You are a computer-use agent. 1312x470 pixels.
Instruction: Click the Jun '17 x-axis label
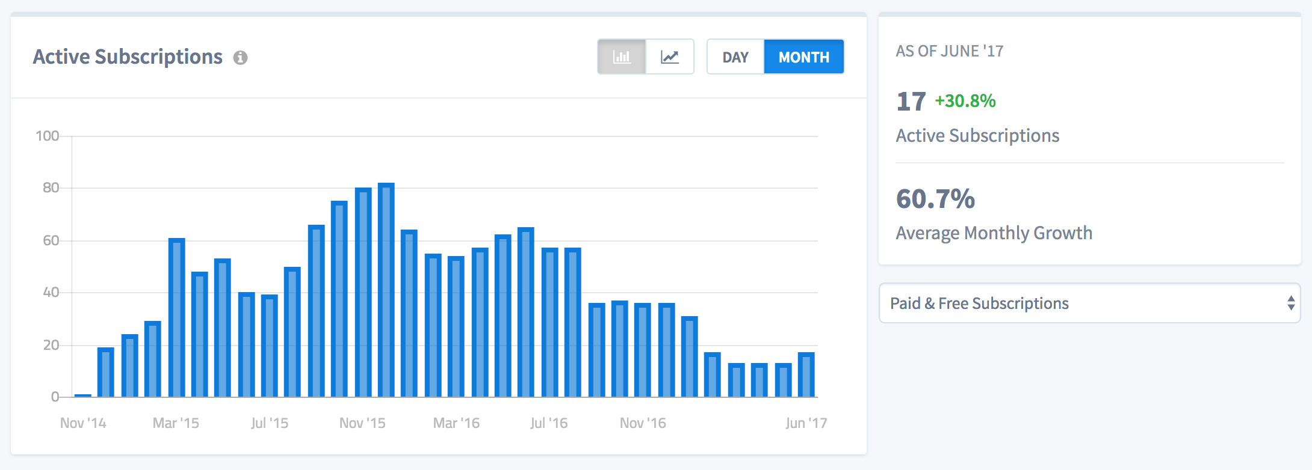(806, 423)
